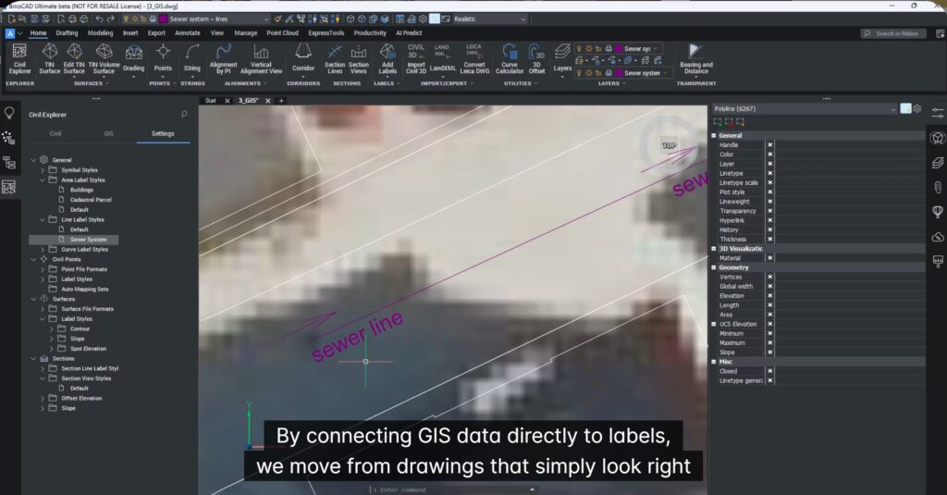Screen dimensions: 947x495
Task: Open TIN Volume Surface tool
Action: pos(104,58)
